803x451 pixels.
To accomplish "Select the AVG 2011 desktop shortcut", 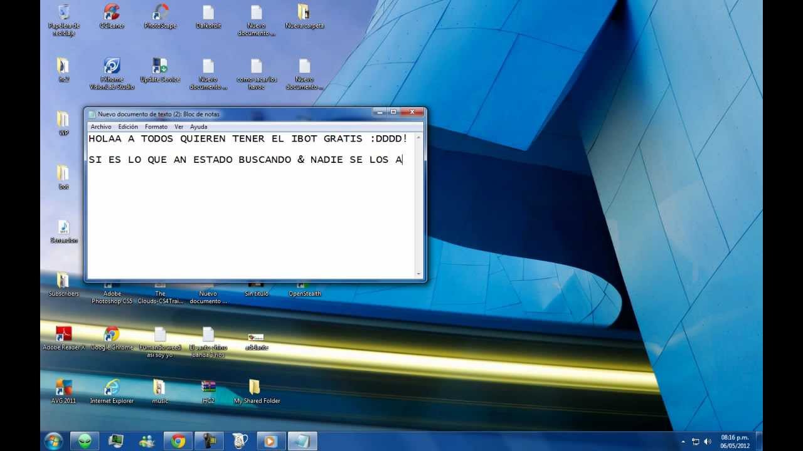I will pyautogui.click(x=63, y=391).
